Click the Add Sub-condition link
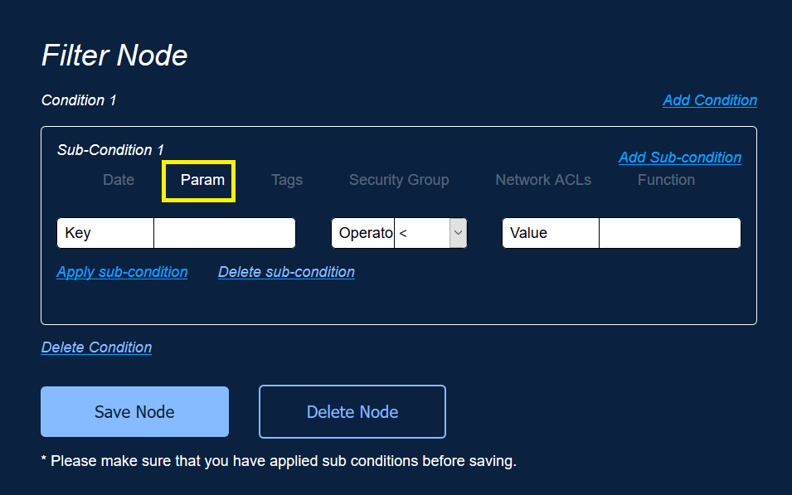Image resolution: width=792 pixels, height=495 pixels. click(680, 157)
